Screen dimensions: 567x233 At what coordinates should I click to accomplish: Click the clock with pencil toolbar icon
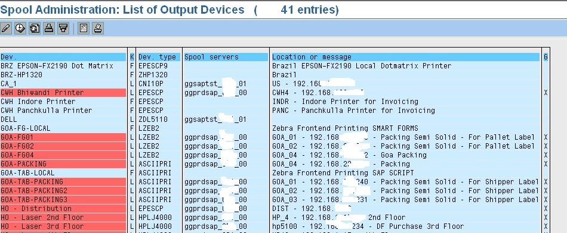[x=20, y=28]
